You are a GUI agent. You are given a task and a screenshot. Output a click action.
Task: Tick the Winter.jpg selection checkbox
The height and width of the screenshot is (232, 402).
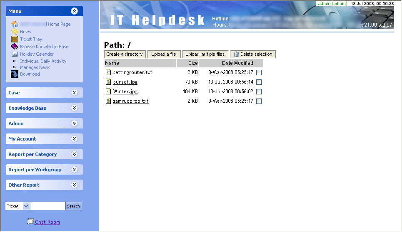(x=259, y=91)
